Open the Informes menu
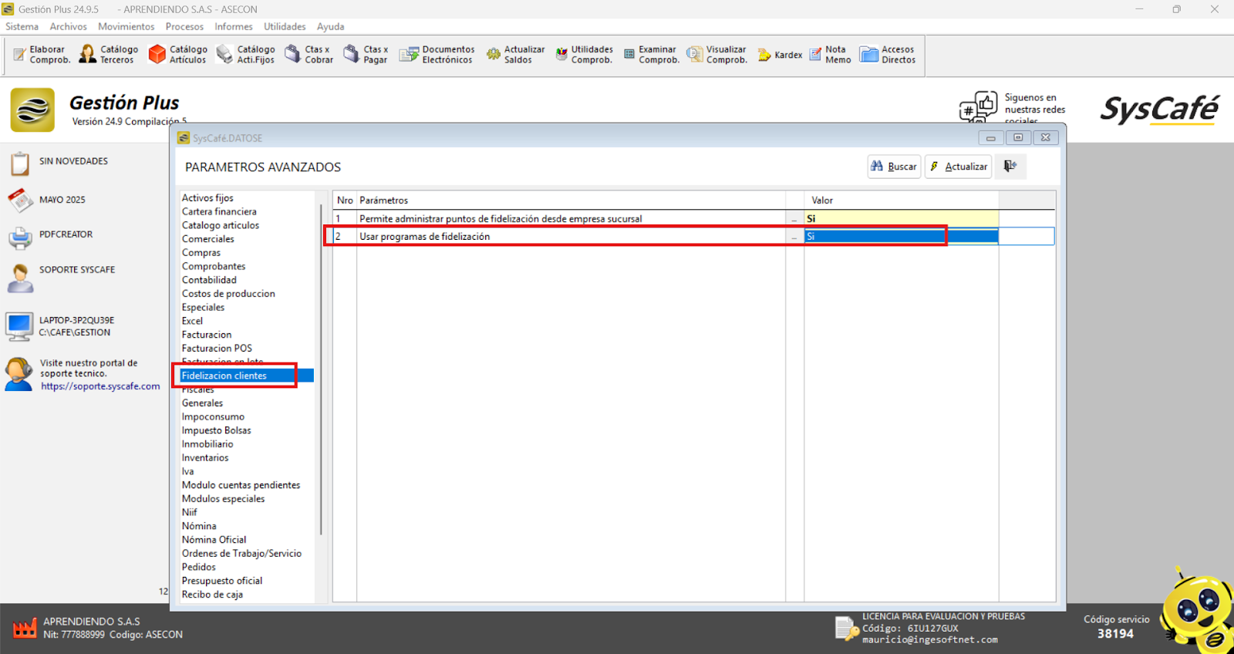 coord(233,26)
